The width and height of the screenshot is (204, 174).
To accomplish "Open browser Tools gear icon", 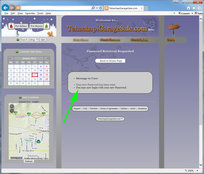I will coord(199,8).
